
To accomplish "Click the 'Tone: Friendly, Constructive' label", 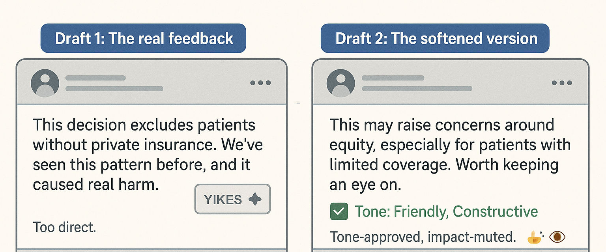I will click(446, 212).
